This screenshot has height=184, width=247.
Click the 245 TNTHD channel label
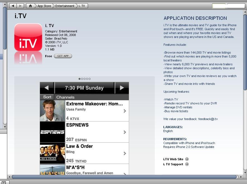[76, 161]
